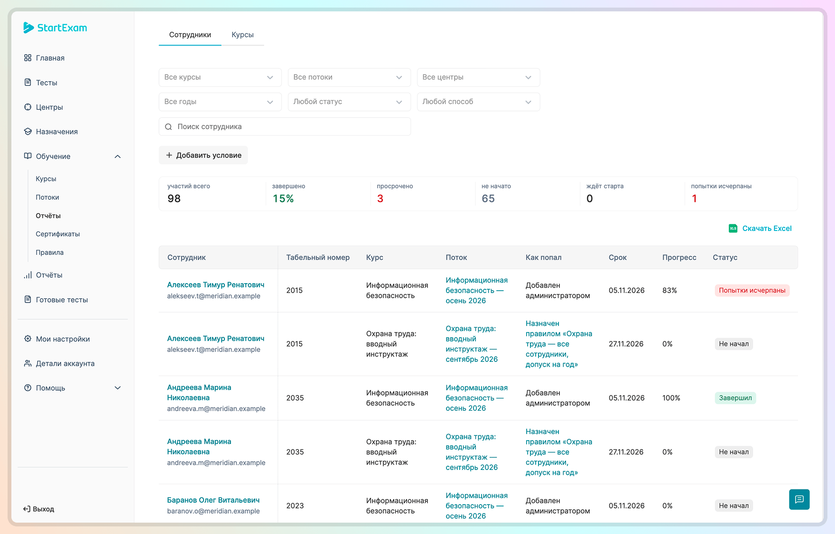Open Баранов Олег Витальевич profile link
This screenshot has width=835, height=534.
pos(213,500)
